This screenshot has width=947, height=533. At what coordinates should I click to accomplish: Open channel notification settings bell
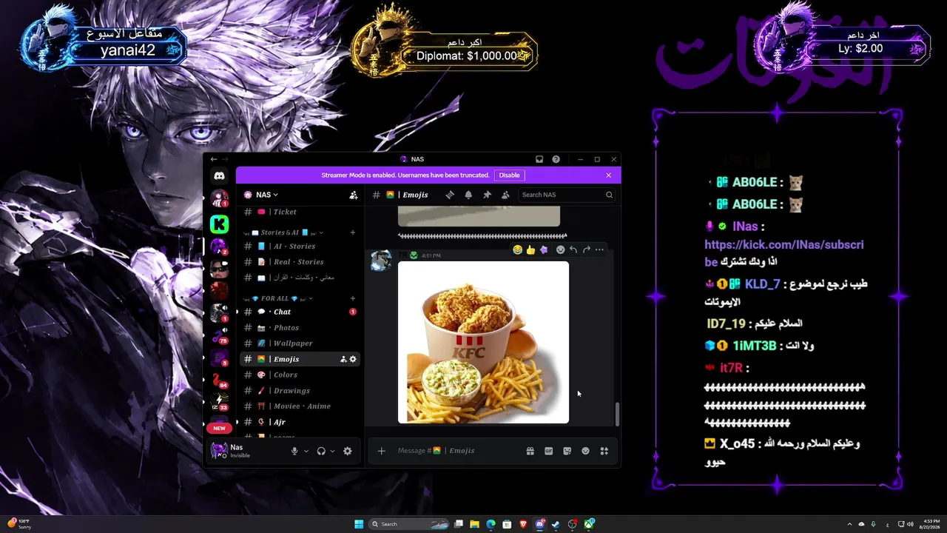pos(468,195)
